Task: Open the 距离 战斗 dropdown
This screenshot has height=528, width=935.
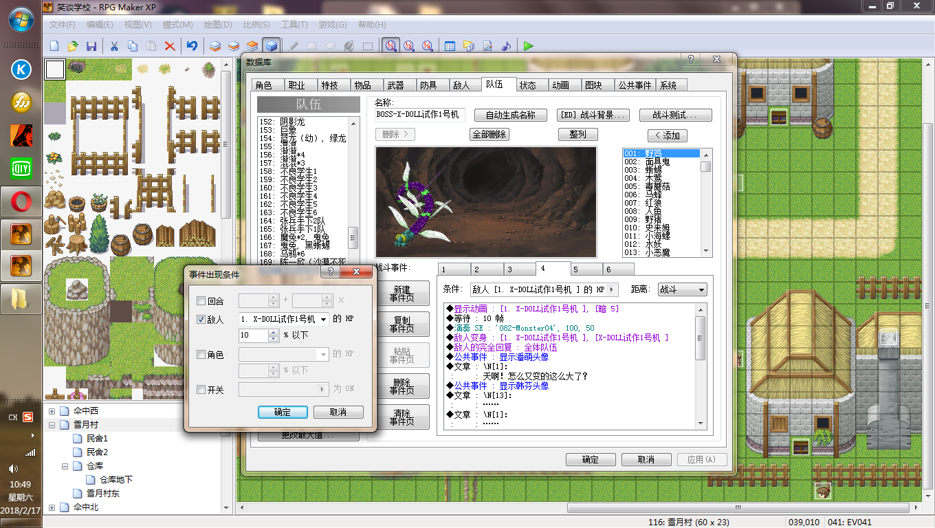Action: [x=682, y=289]
